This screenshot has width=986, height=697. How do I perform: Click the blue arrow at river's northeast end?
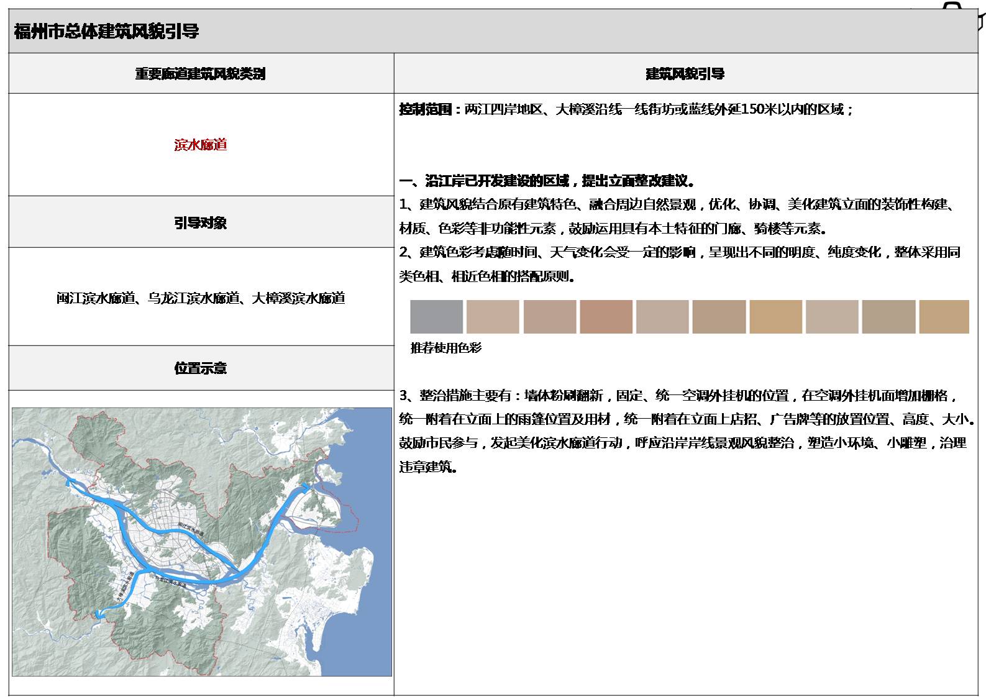pos(306,485)
